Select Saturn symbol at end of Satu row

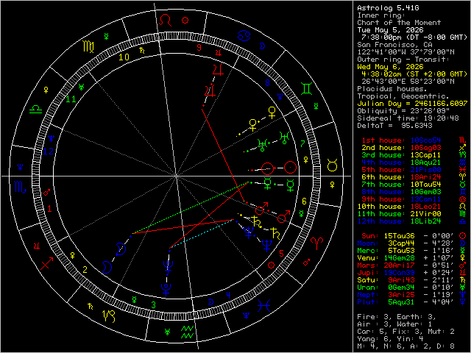tap(462, 280)
